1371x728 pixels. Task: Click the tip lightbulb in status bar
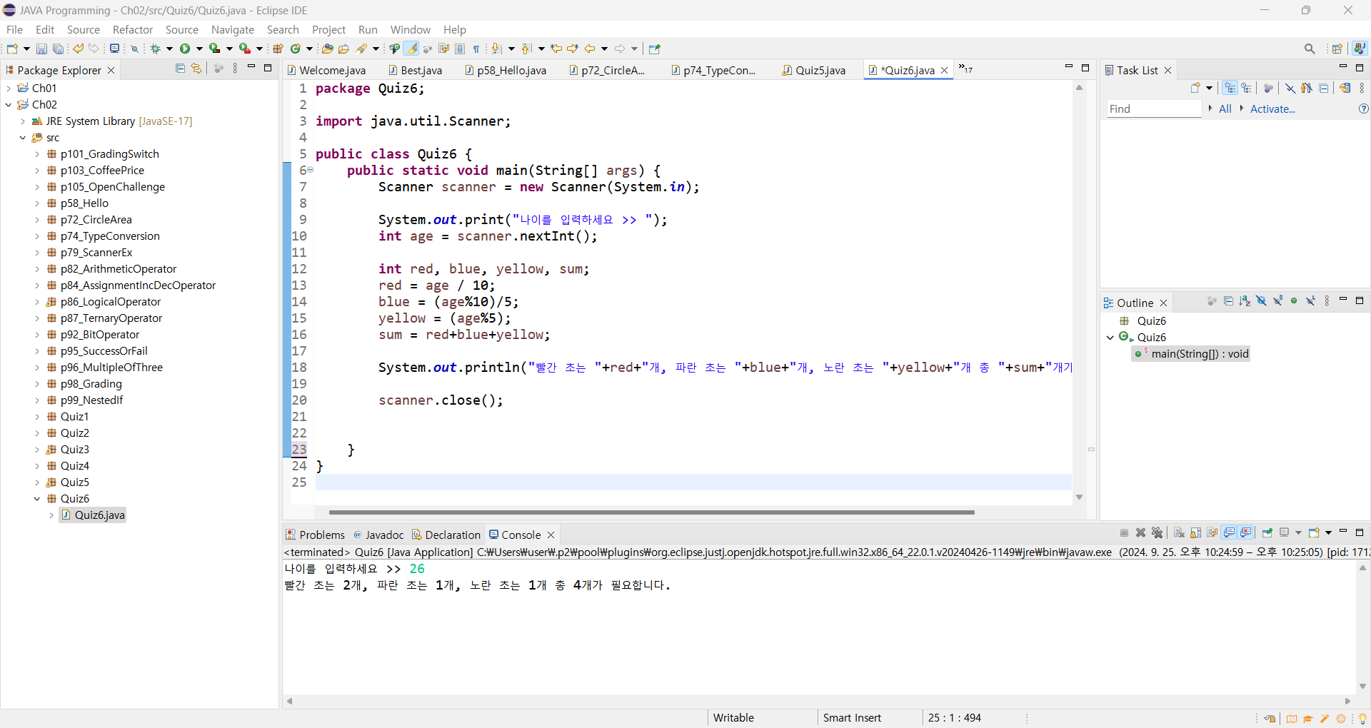1362,718
